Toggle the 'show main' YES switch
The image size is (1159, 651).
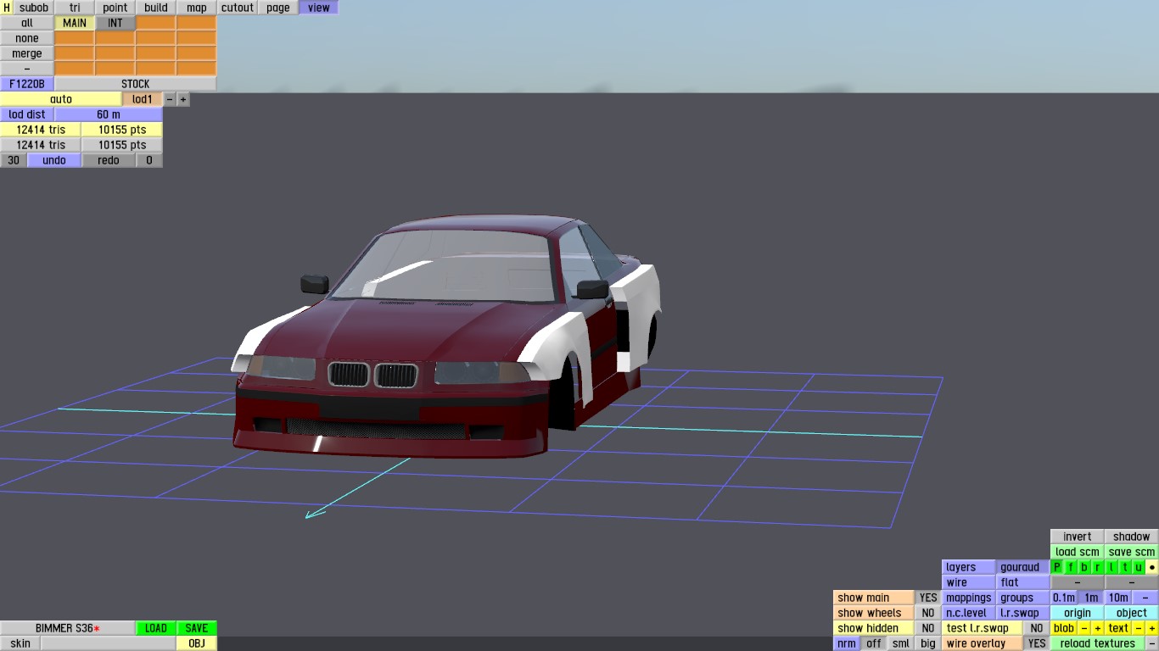point(928,598)
